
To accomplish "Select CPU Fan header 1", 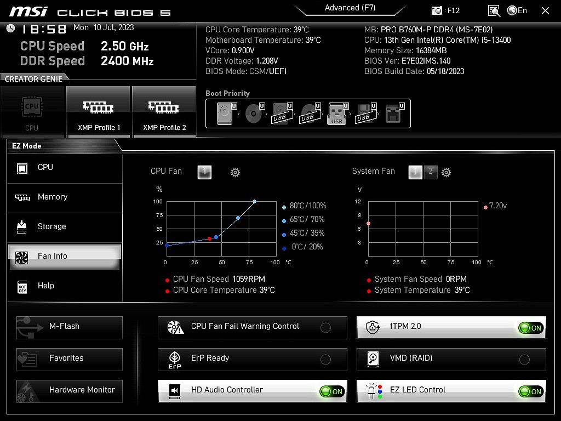I will (205, 172).
